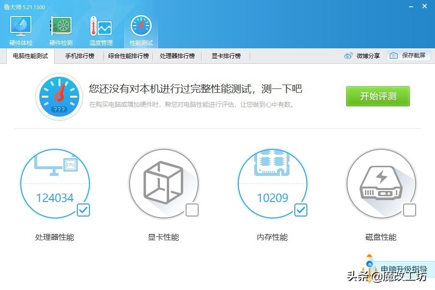Switch to the 处理器排行榜 tab
Image resolution: width=435 pixels, height=290 pixels.
[x=177, y=56]
